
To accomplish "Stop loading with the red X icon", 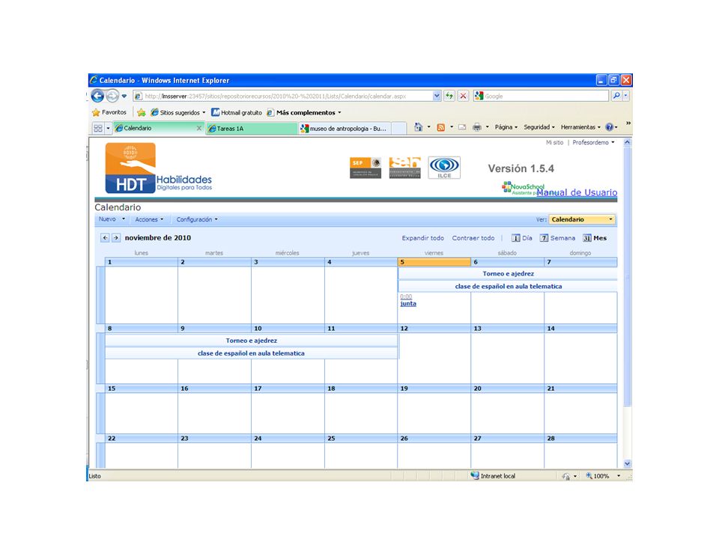I will 463,97.
